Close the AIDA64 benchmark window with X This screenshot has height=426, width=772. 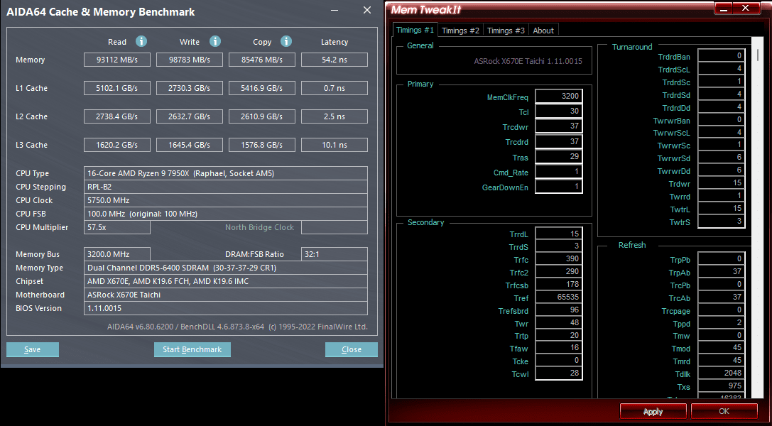pos(367,11)
